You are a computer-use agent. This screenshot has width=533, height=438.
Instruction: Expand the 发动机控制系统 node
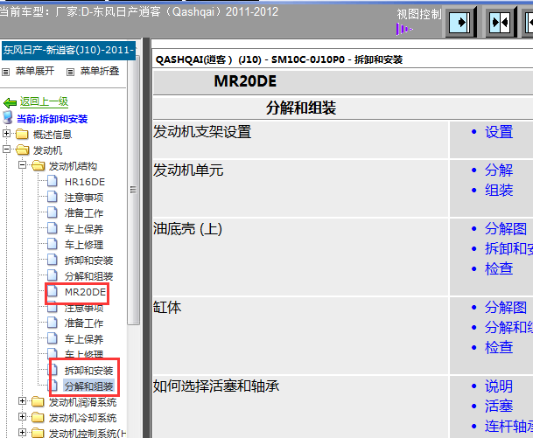pos(22,432)
